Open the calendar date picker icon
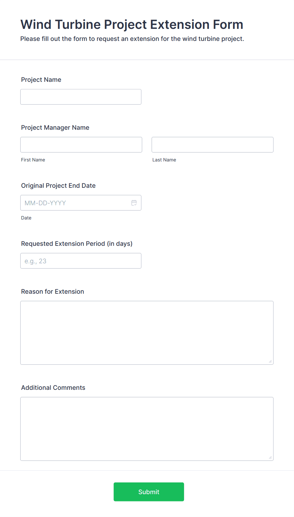The image size is (294, 517). point(134,203)
